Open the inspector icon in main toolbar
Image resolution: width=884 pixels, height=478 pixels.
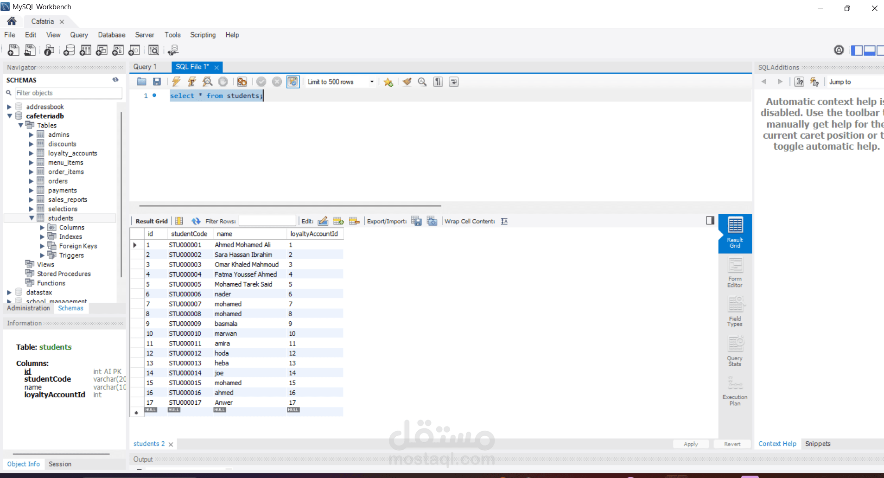click(49, 50)
